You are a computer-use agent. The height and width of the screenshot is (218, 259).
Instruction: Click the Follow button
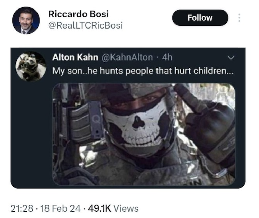200,18
